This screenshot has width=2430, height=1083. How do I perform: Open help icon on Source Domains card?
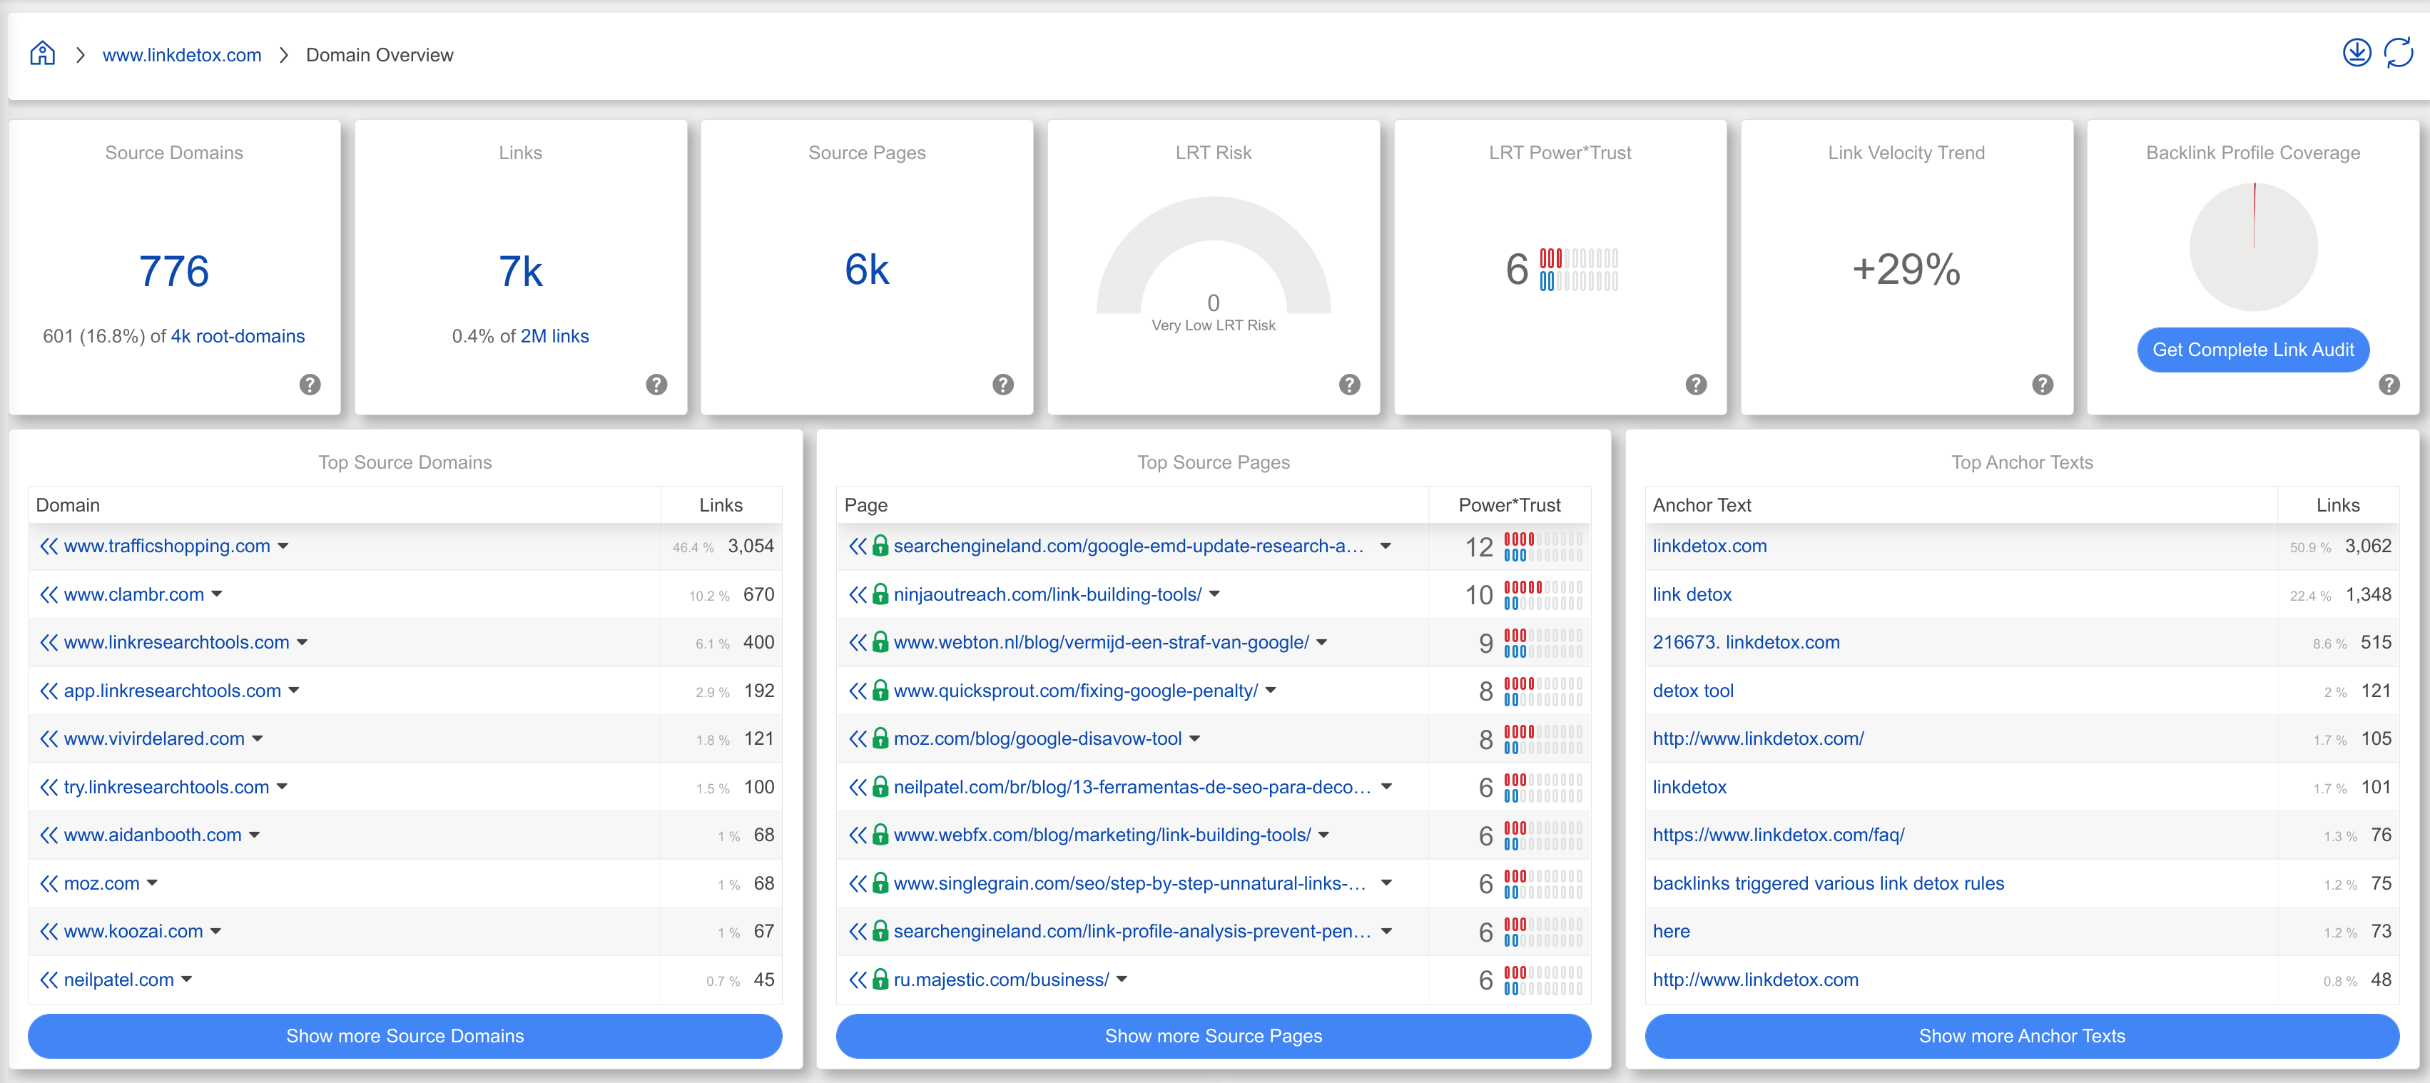[x=310, y=384]
